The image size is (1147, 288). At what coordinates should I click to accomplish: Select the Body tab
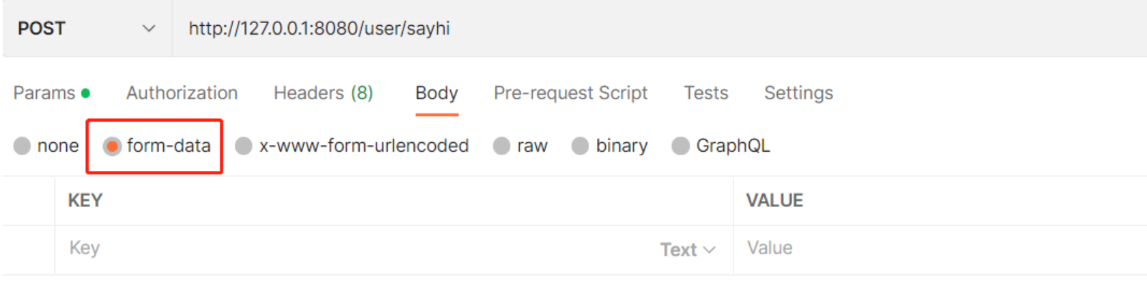click(436, 93)
